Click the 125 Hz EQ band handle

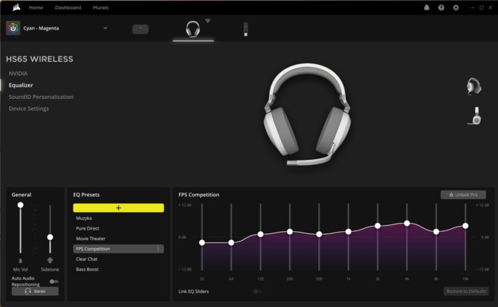tap(260, 234)
